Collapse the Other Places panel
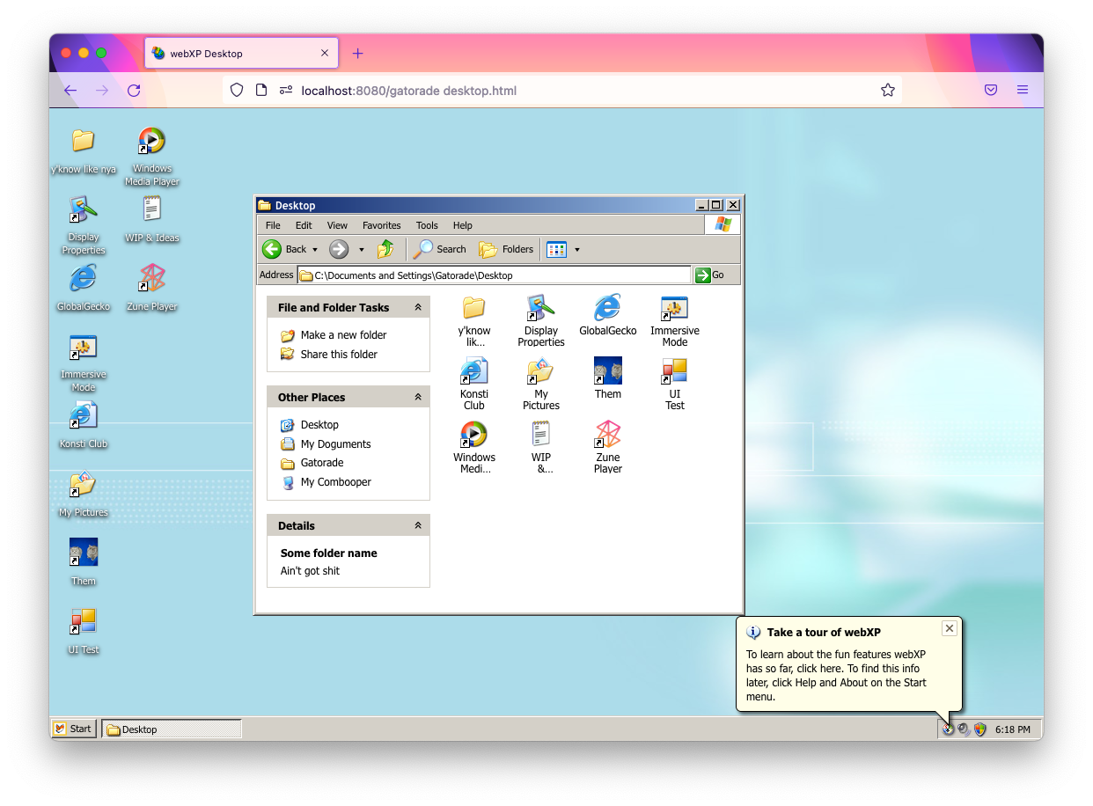Image resolution: width=1093 pixels, height=806 pixels. coord(418,398)
